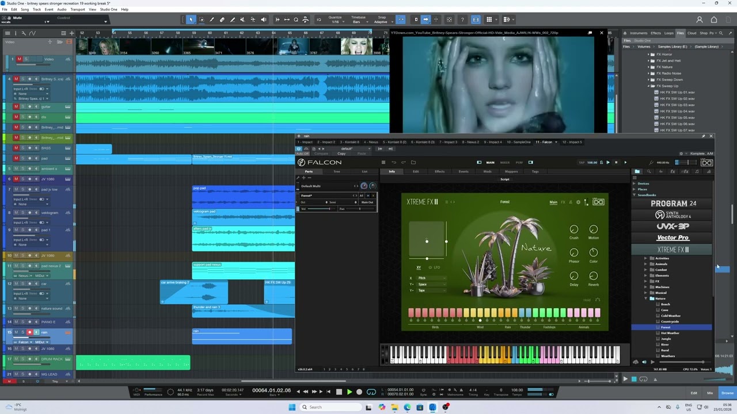Select the Paint (pencil) tool

click(x=233, y=20)
